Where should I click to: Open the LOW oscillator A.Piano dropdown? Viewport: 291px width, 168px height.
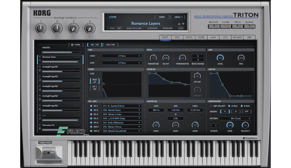(x=122, y=63)
